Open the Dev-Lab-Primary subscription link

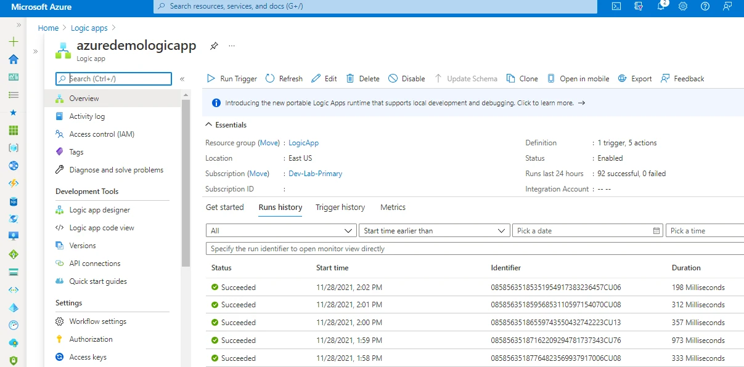(315, 173)
